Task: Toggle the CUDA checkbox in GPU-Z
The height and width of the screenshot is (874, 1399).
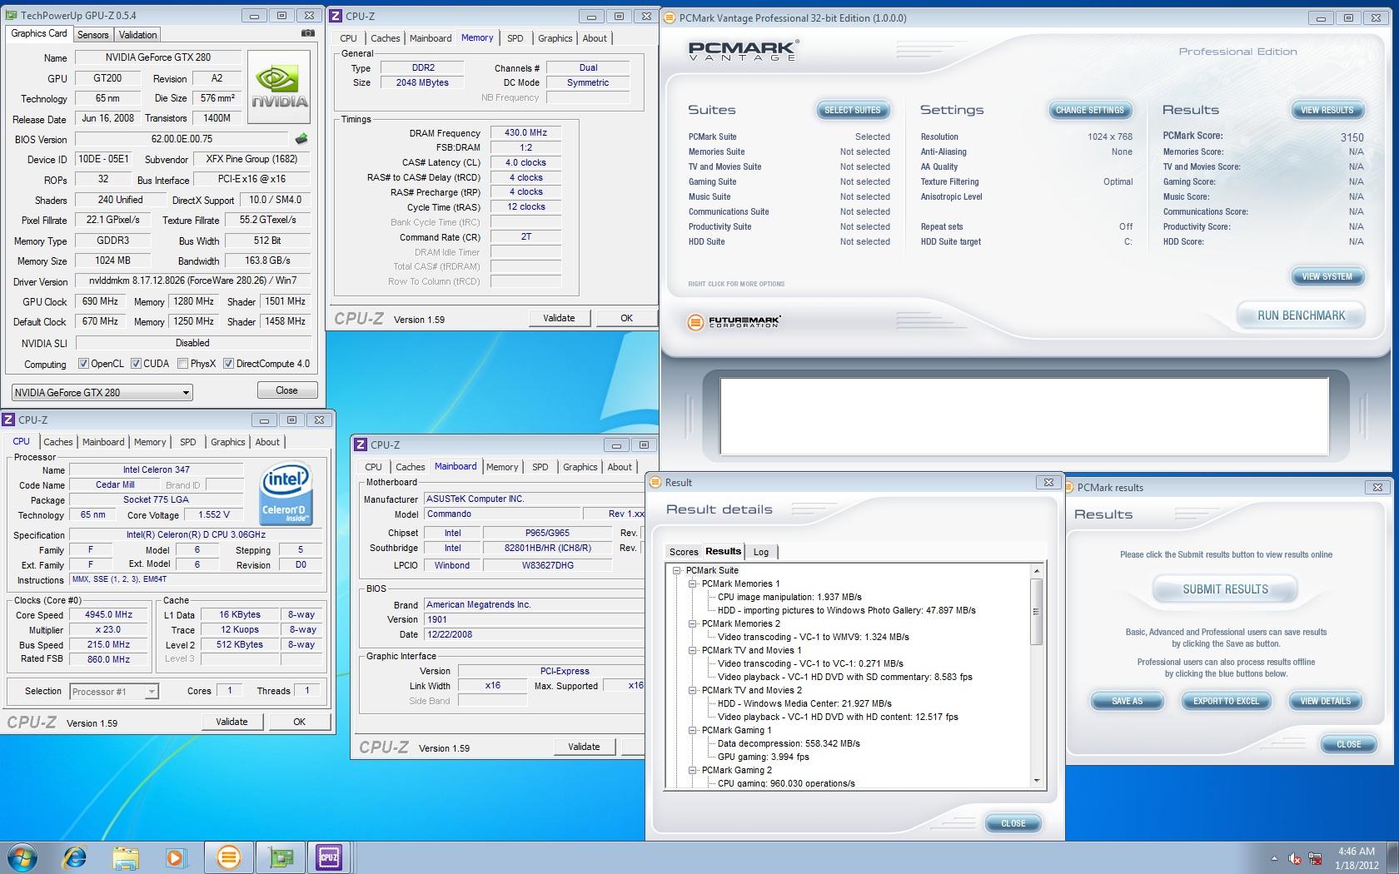Action: coord(136,364)
